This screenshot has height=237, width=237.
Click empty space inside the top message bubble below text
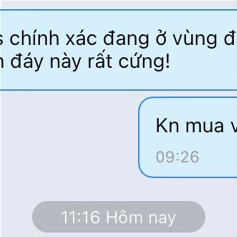(118, 81)
